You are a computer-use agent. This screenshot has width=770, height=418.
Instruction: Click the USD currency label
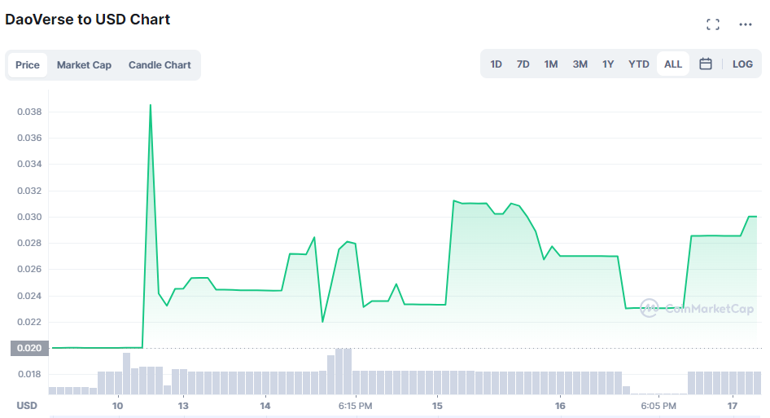point(27,406)
